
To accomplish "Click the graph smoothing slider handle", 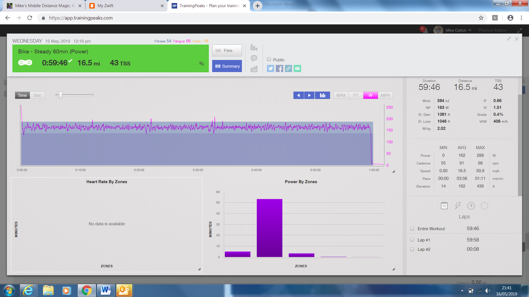I will pos(61,95).
